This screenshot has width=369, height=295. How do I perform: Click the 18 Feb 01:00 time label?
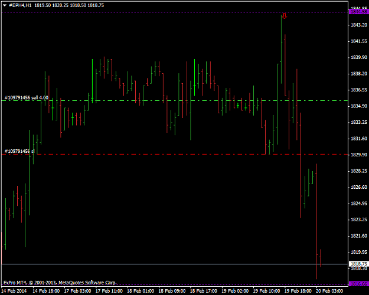point(141,291)
